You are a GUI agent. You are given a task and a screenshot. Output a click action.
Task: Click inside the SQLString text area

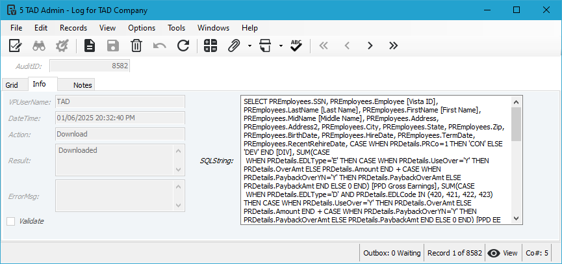pyautogui.click(x=376, y=160)
